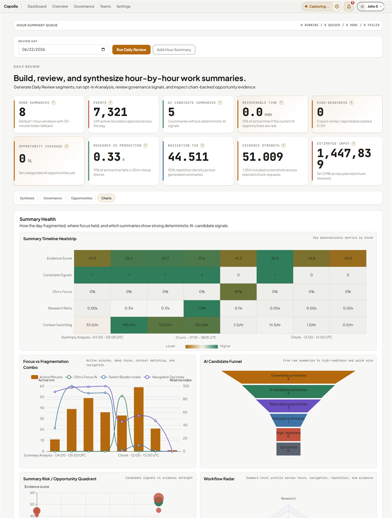392x518 pixels.
Task: Show help icon for Opportunity Coverage
Action: coord(66,146)
